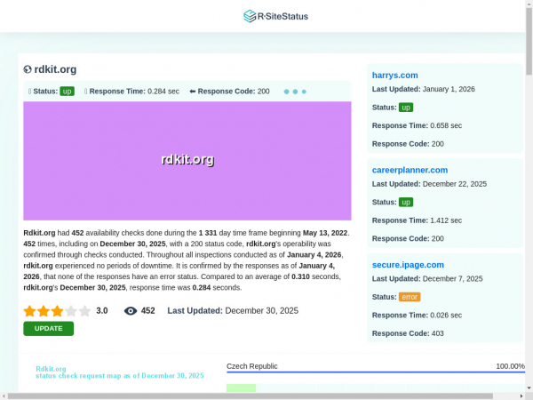Click the 'Response Code: 200' header text
Screen dimensions: 533x400
click(234, 92)
